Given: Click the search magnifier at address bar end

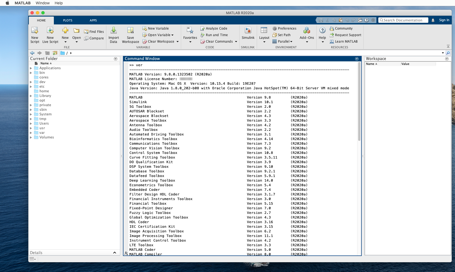Looking at the screenshot, I should [x=448, y=53].
